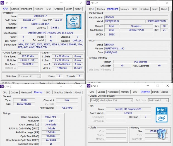Click memory Type value DDR3
Viewport: 173px width, 146px height.
coord(24,100)
